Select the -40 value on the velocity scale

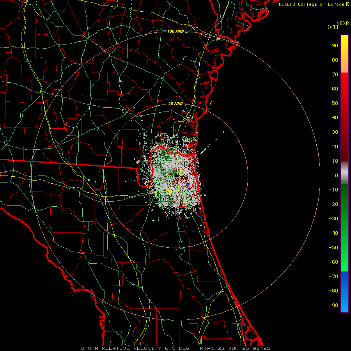point(333,233)
